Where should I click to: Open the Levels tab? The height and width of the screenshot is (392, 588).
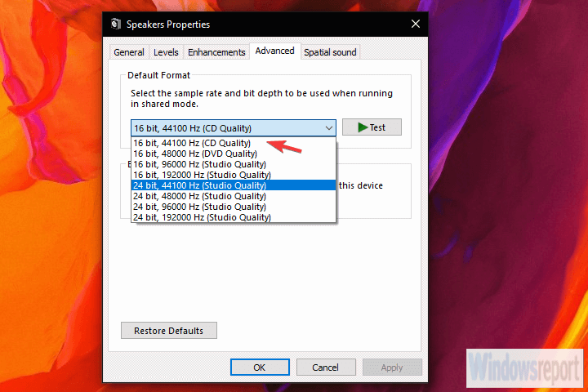166,52
